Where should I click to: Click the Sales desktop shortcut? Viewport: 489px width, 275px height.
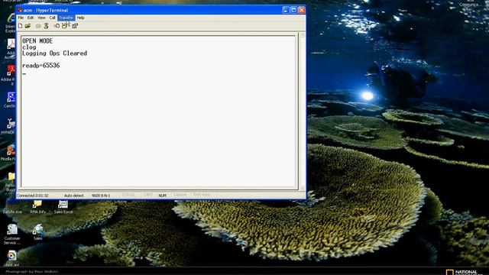tap(38, 232)
